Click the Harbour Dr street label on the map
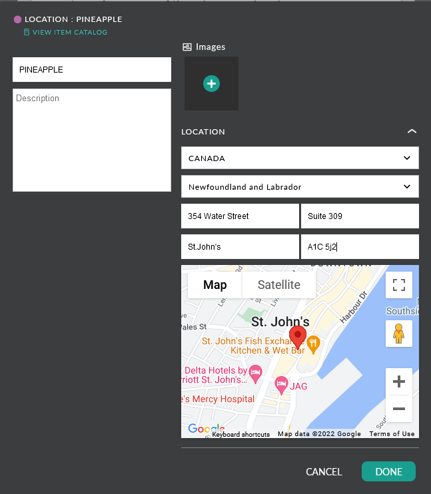Image resolution: width=431 pixels, height=494 pixels. 354,307
